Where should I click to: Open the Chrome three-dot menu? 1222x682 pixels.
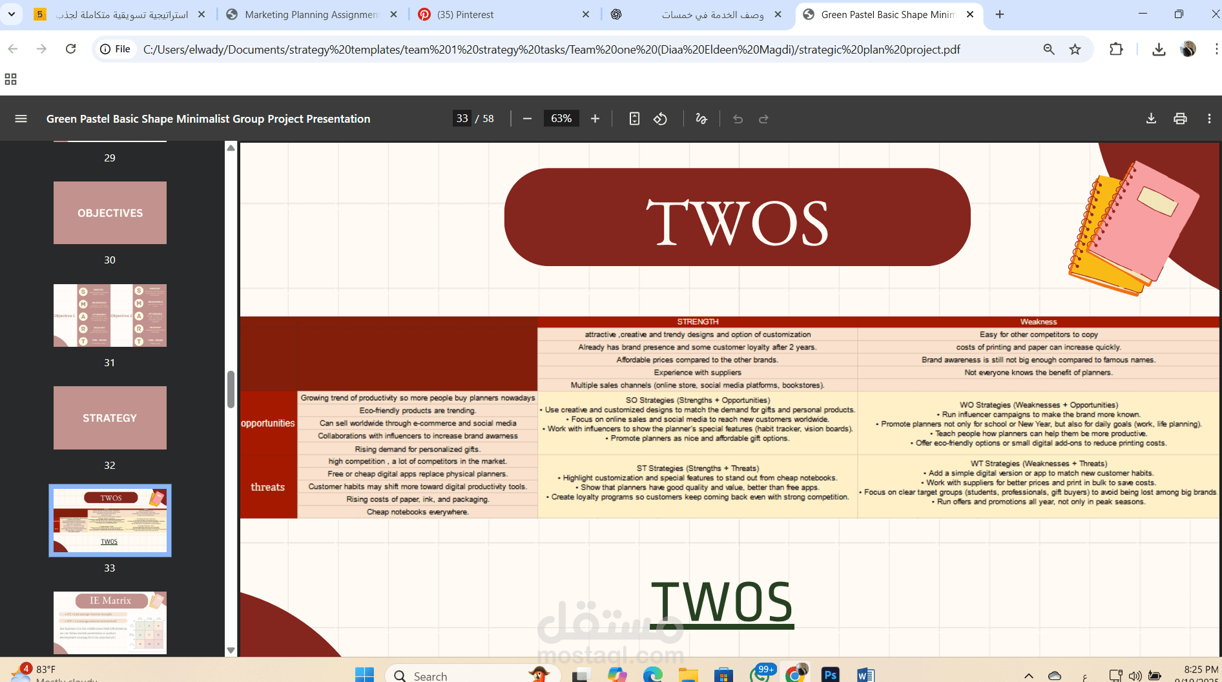1216,49
